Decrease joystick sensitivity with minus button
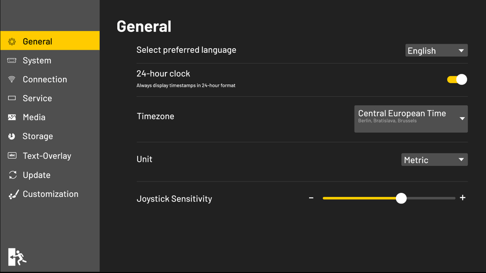Screen dimensions: 486x273 click(311, 198)
